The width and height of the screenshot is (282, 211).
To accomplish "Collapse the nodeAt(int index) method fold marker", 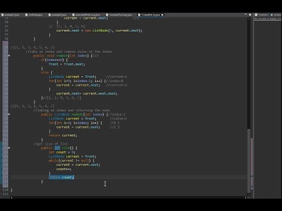I will [x=9, y=114].
